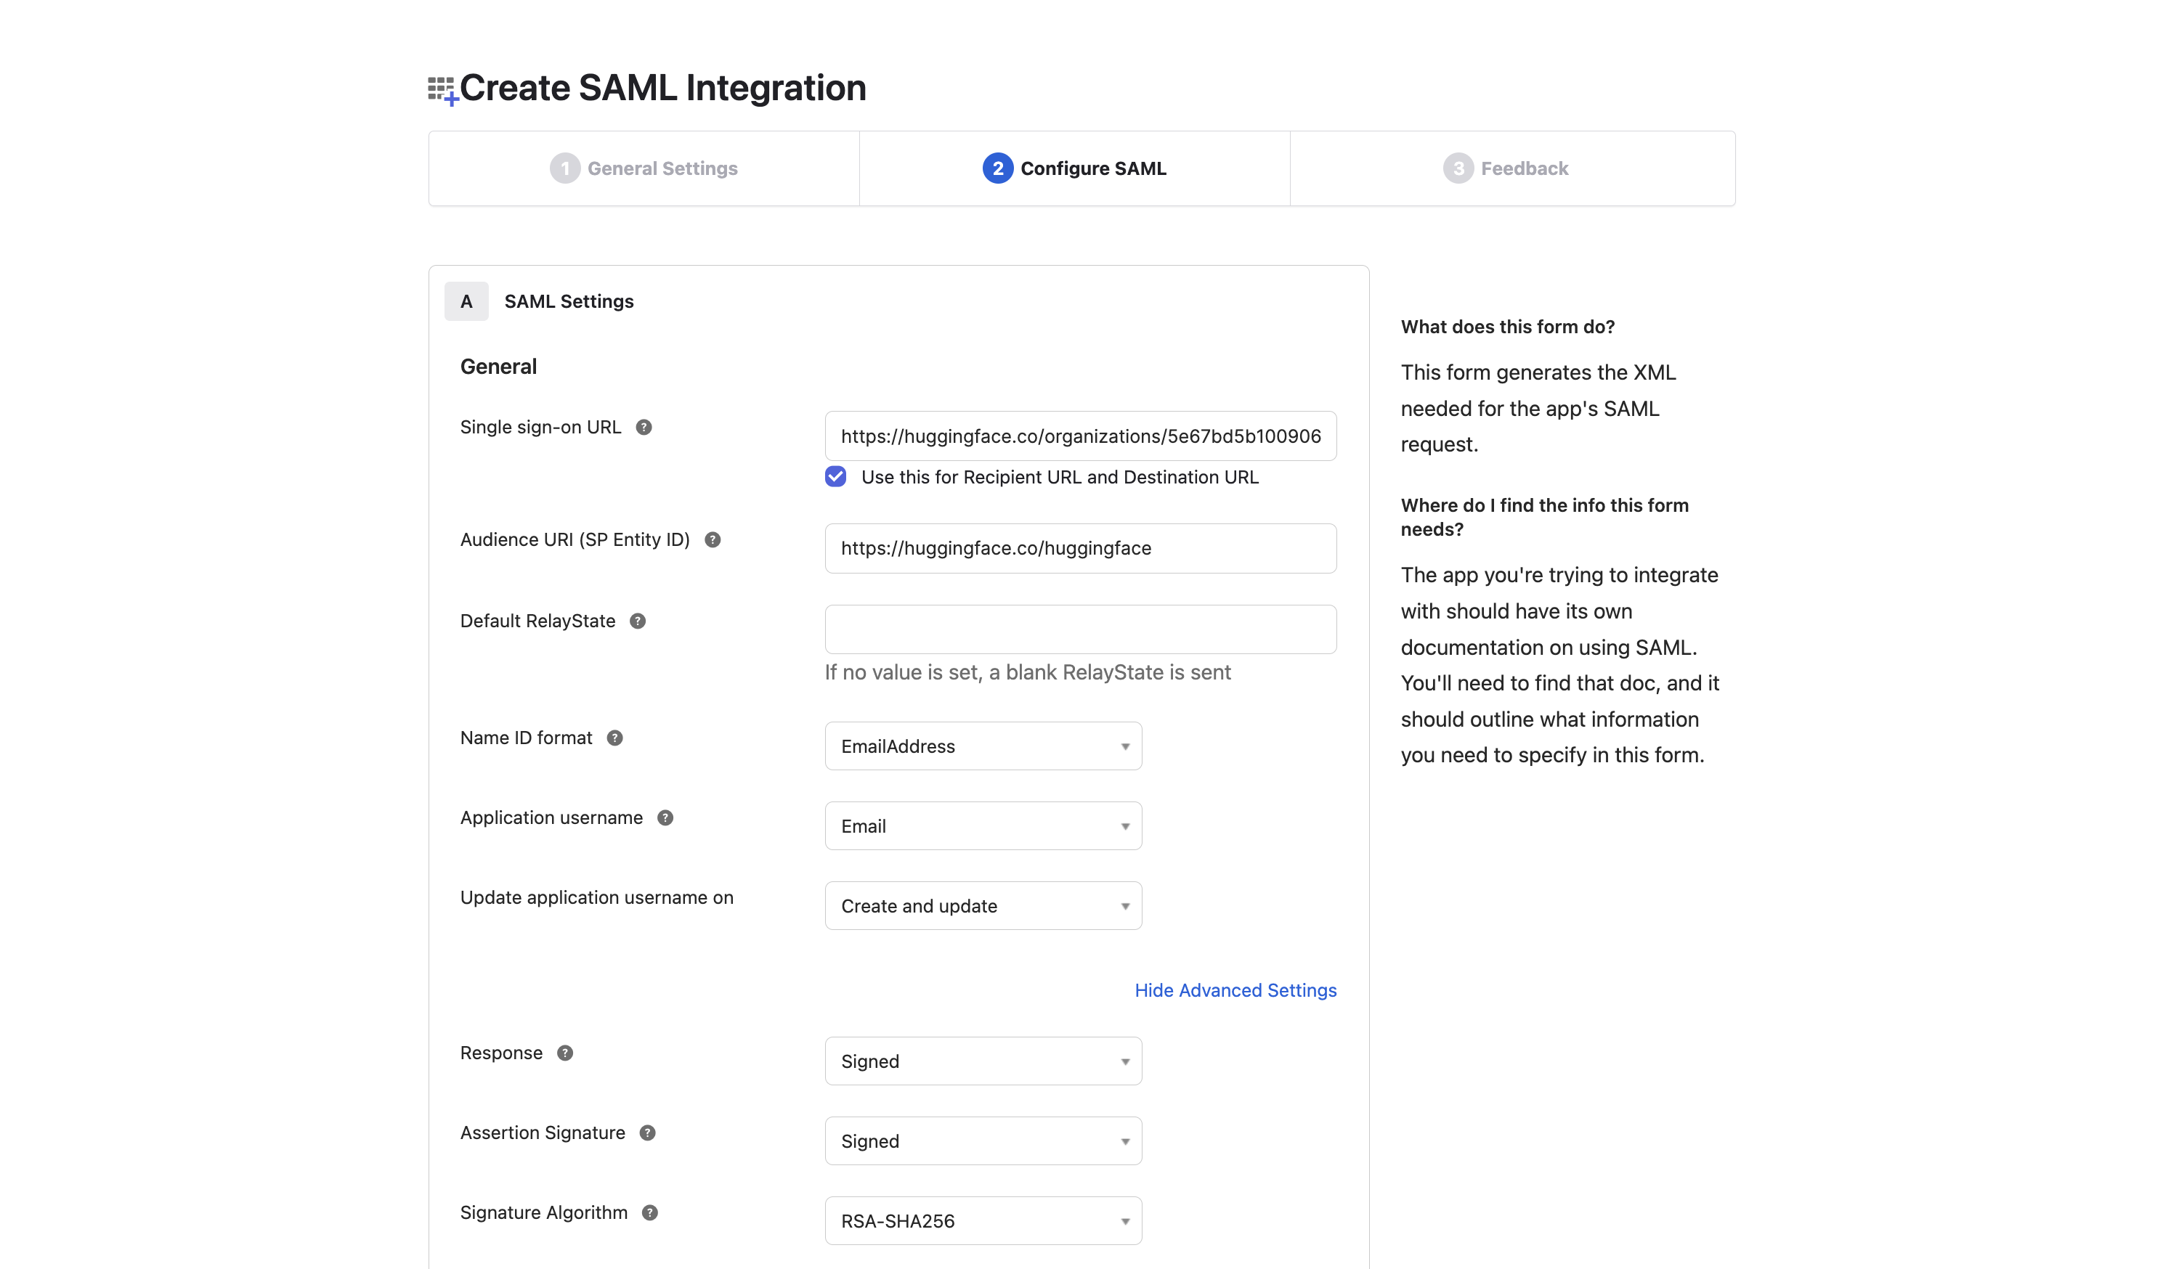Open the Name ID format help tooltip

coord(614,737)
